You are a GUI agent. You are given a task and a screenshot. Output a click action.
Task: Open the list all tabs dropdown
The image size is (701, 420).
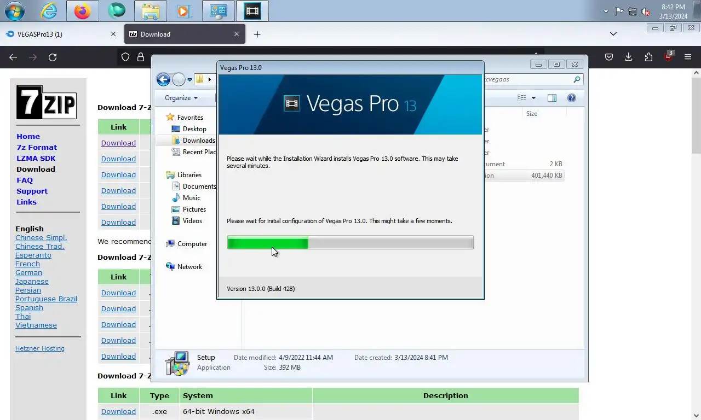point(613,34)
